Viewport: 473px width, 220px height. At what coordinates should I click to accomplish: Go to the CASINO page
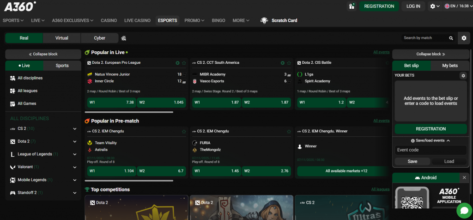pos(109,20)
